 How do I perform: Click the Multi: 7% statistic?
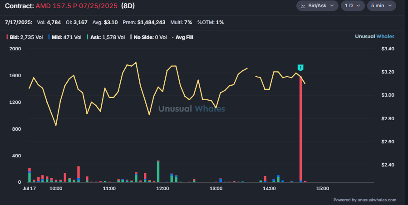181,22
